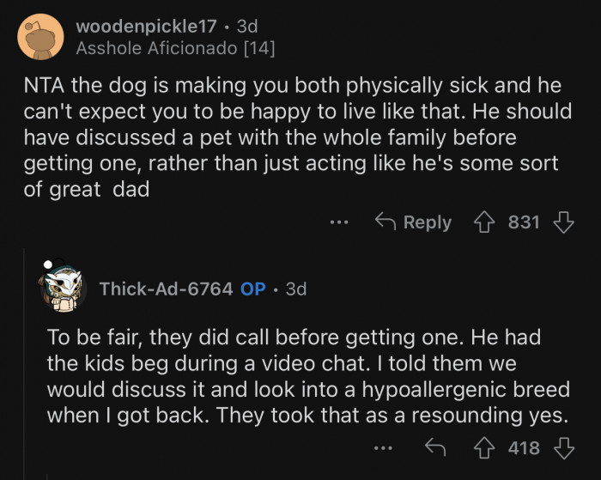The image size is (601, 480).
Task: Click the 3d timestamp next to OP
Action: click(295, 289)
